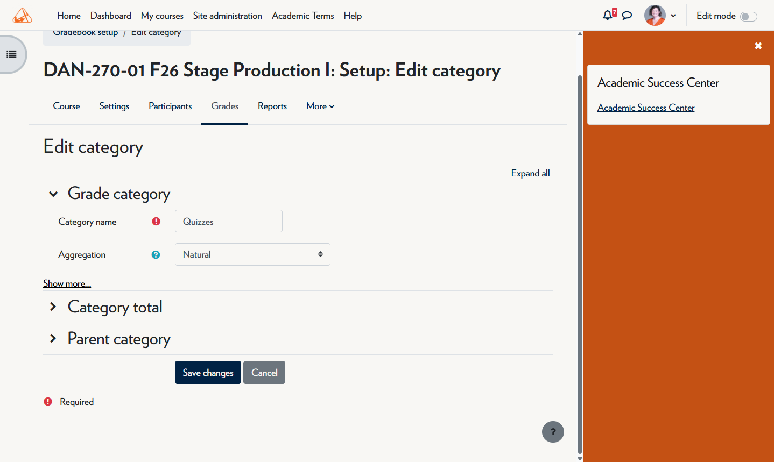Click the page vertical scrollbar
This screenshot has height=462, width=774.
pyautogui.click(x=580, y=264)
